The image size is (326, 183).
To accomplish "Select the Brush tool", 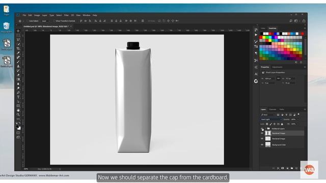I will [18, 62].
